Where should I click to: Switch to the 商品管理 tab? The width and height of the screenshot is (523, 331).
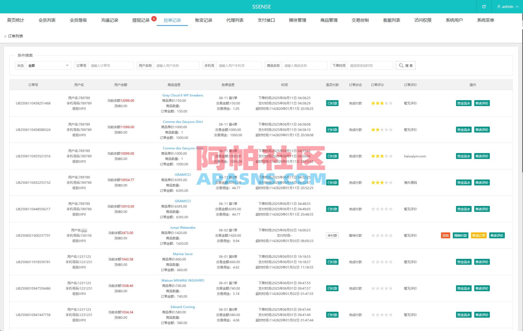(329, 20)
